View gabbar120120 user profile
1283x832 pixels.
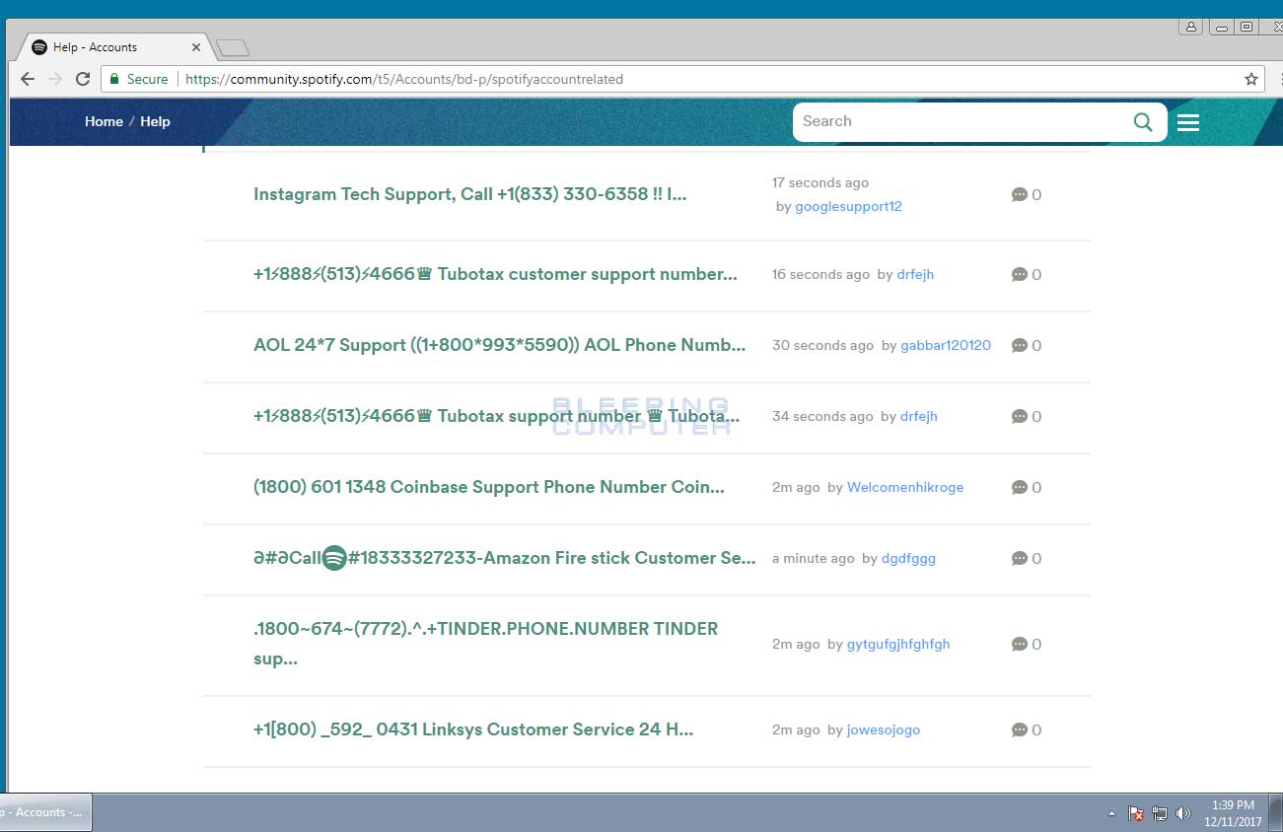click(946, 345)
